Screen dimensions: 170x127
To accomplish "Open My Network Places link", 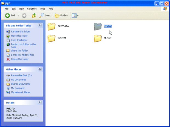I will (21, 92).
